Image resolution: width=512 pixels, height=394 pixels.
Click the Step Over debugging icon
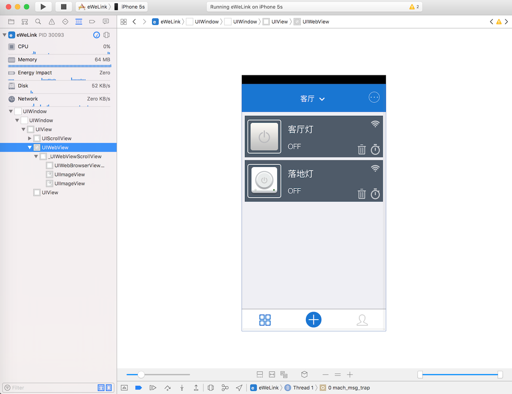tap(166, 387)
